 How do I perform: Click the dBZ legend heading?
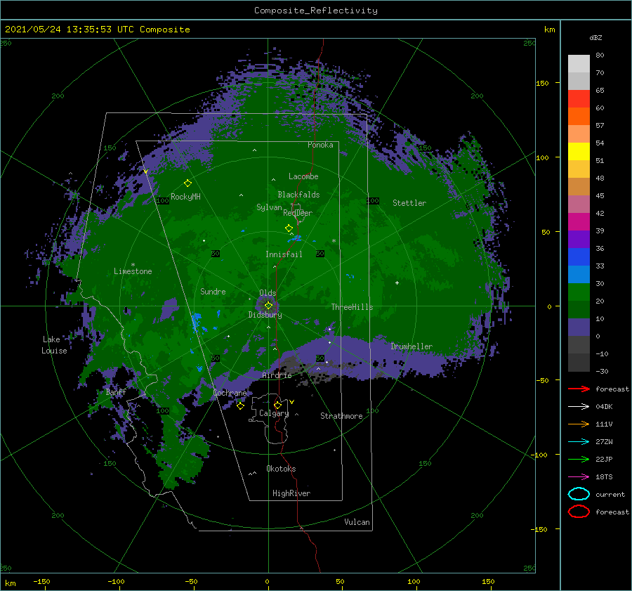tap(595, 37)
